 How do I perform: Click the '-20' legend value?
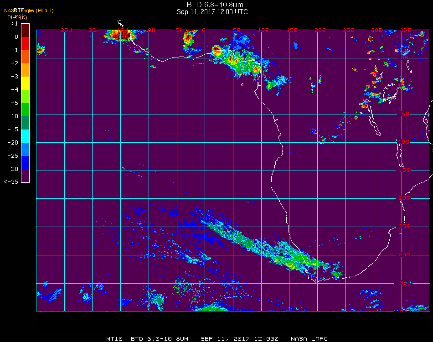point(13,143)
